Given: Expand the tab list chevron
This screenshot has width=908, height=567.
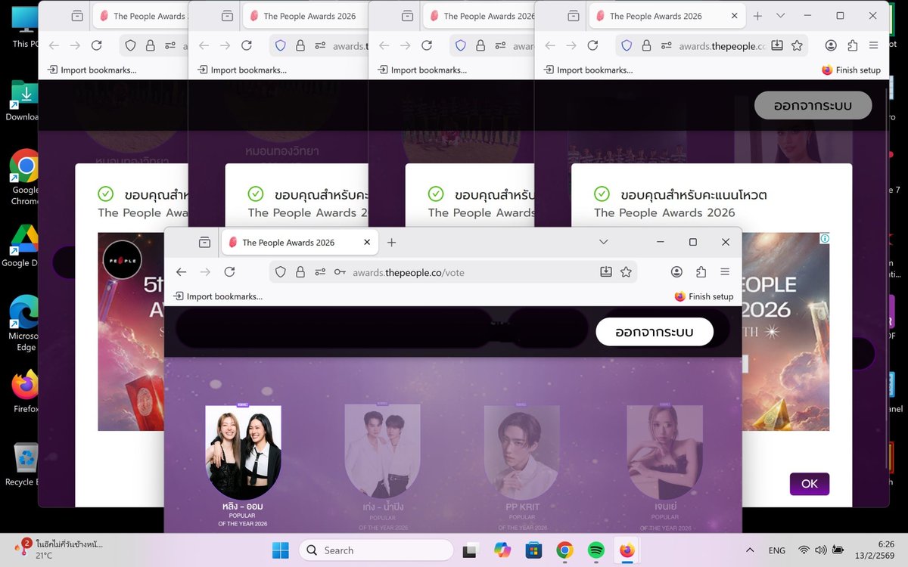Looking at the screenshot, I should (603, 242).
